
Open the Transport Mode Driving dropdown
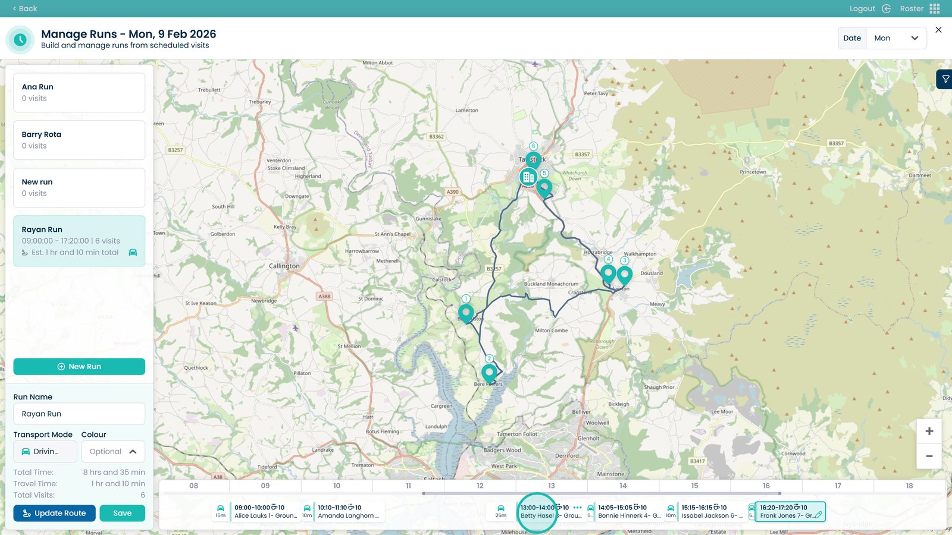[x=45, y=452]
